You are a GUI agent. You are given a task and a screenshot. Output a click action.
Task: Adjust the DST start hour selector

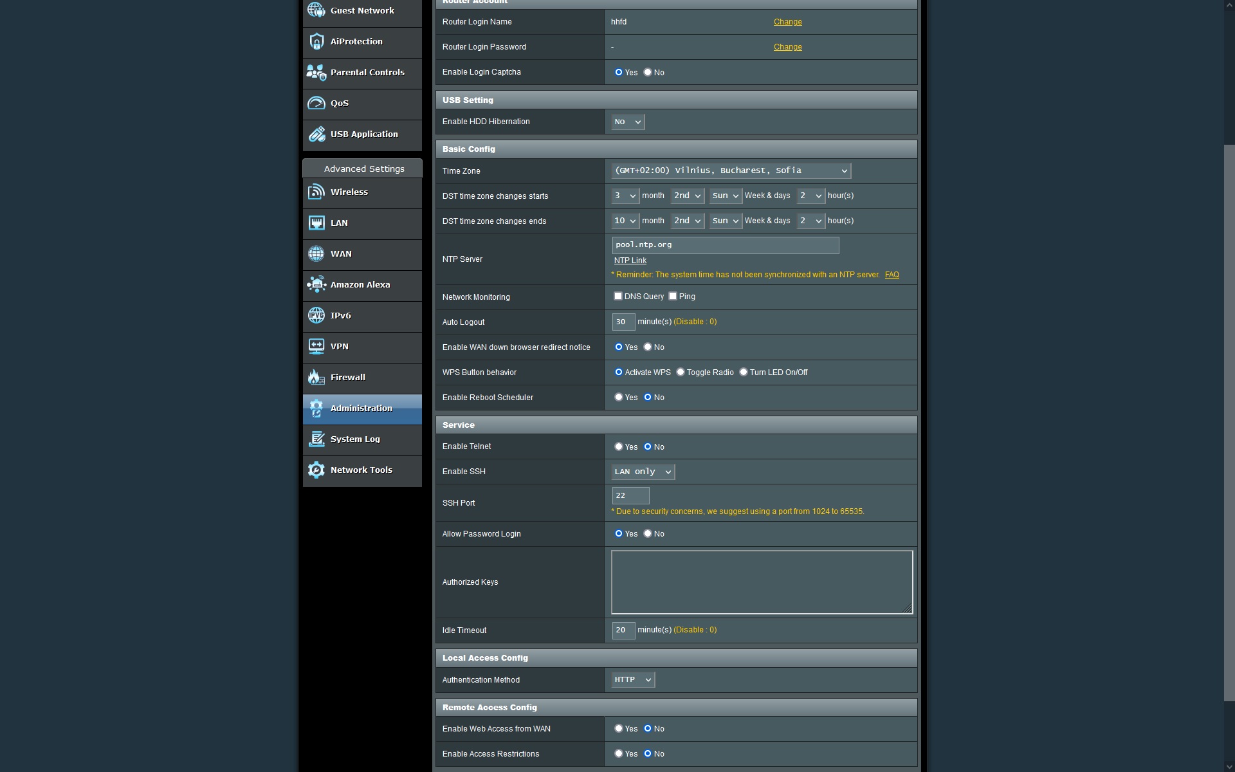point(811,196)
